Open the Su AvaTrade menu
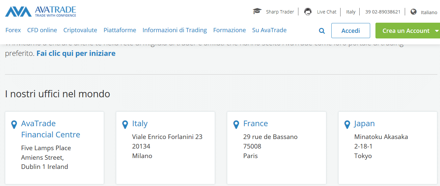The image size is (440, 186). click(x=269, y=30)
